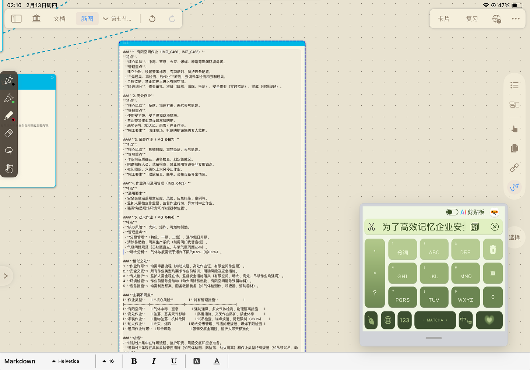Viewport: 530px width, 370px height.
Task: Select the pencil tool with red dot
Action: [9, 116]
